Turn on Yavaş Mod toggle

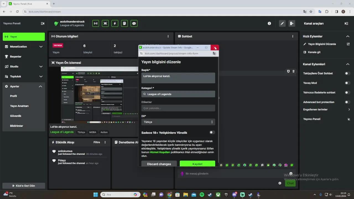pyautogui.click(x=347, y=83)
